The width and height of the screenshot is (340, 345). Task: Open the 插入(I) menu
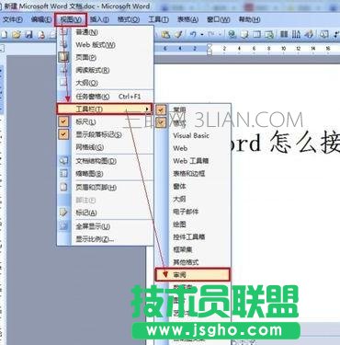pyautogui.click(x=99, y=19)
